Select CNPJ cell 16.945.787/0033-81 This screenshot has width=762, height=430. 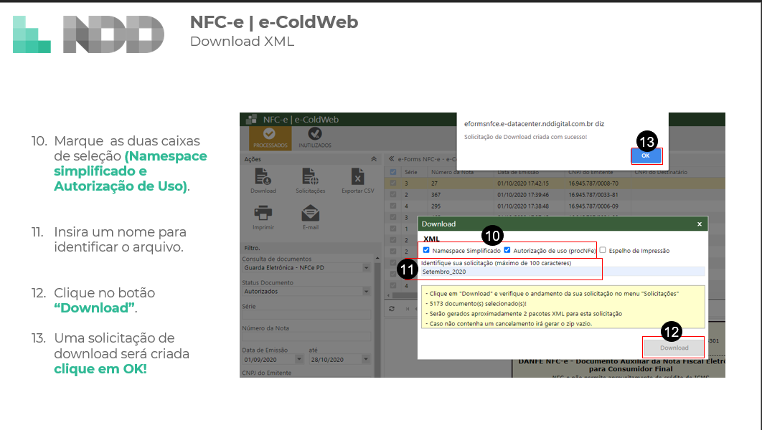tap(593, 195)
